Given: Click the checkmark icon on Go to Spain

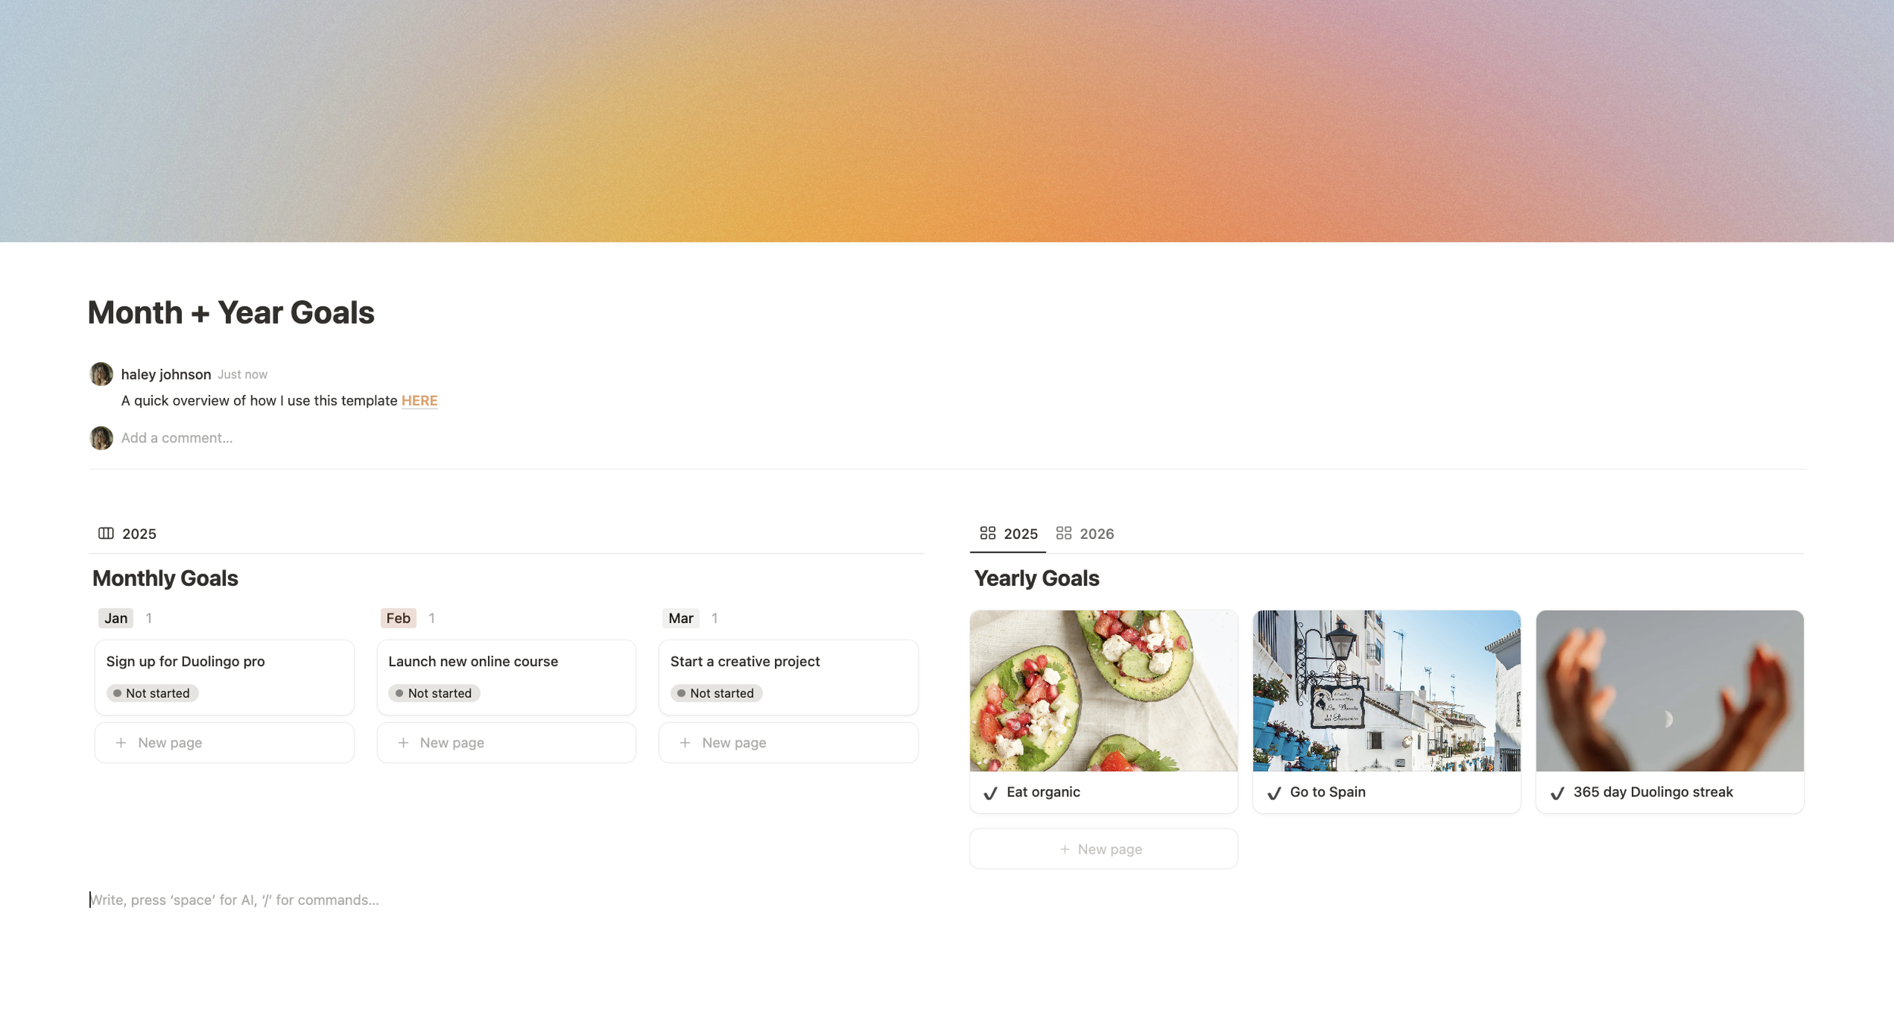Looking at the screenshot, I should point(1274,793).
